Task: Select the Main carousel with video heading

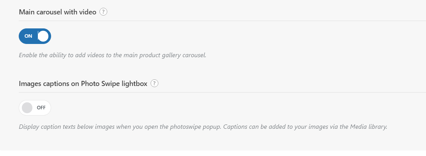Action: click(x=58, y=12)
